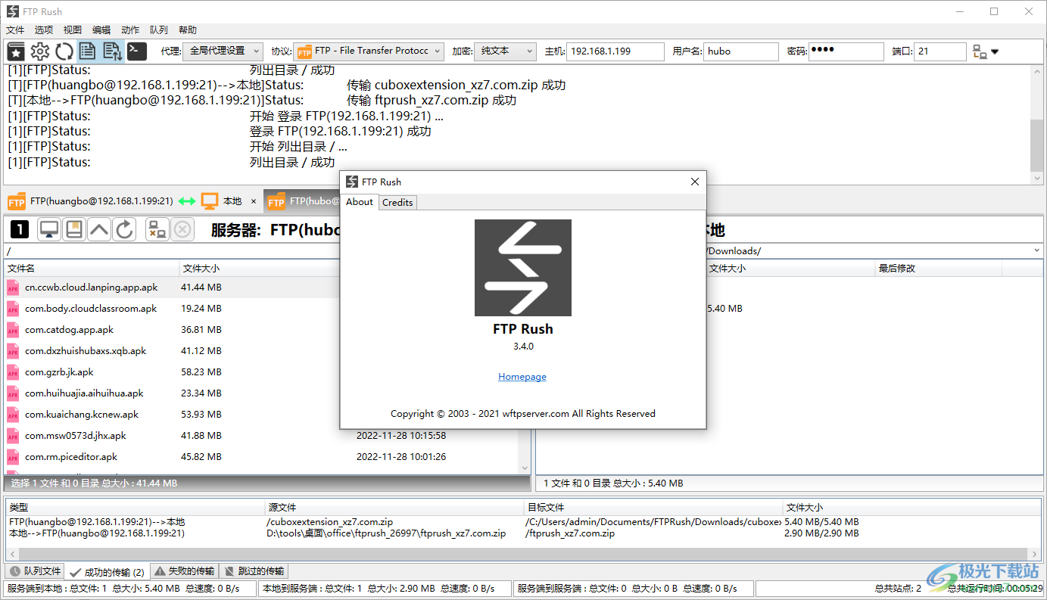
Task: Select file cn.ccwb.cloud.lanping.app.apk
Action: [91, 288]
